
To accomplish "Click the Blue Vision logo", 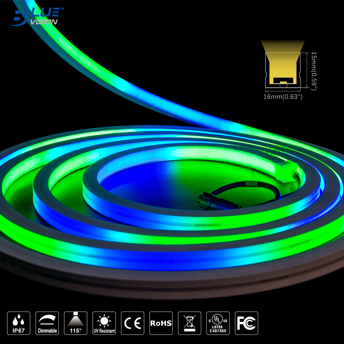I will coord(36,16).
